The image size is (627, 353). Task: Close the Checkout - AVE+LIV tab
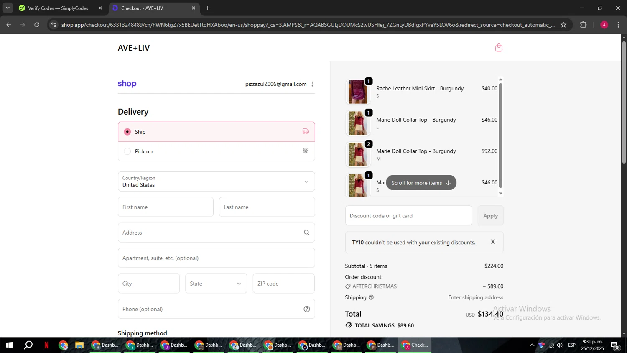coord(194,8)
